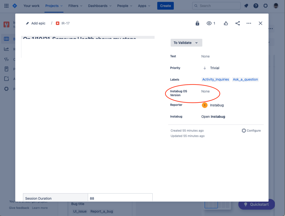Click the Configure link
285x216 pixels.
[254, 131]
